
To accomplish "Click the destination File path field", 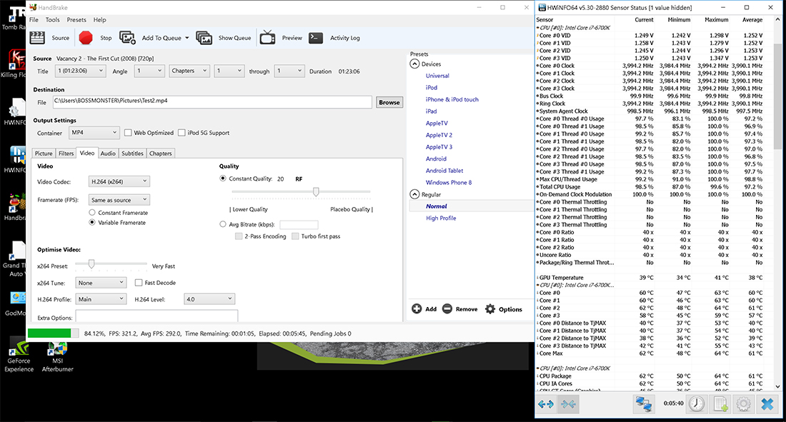I will click(212, 101).
